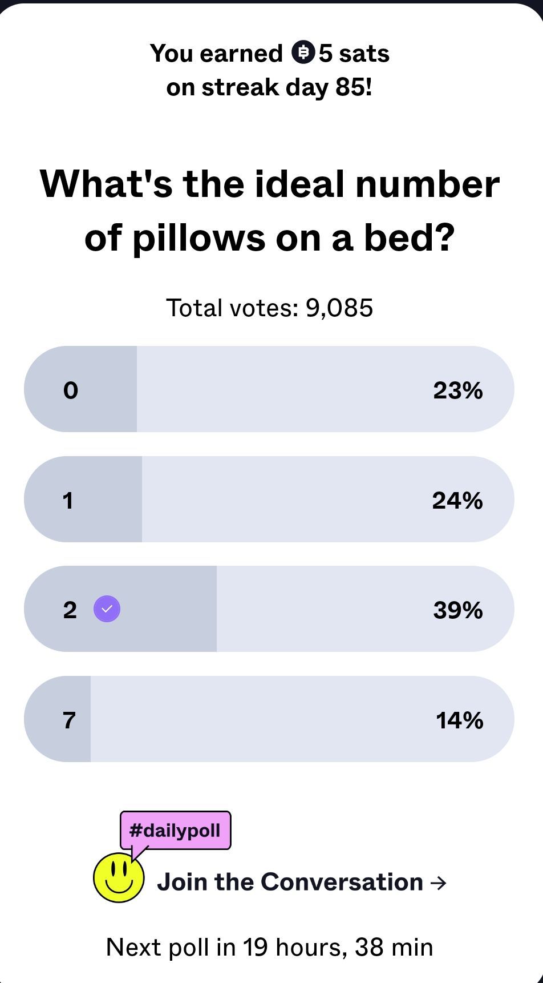The height and width of the screenshot is (983, 543).
Task: Click the sats coin icon
Action: tap(303, 53)
